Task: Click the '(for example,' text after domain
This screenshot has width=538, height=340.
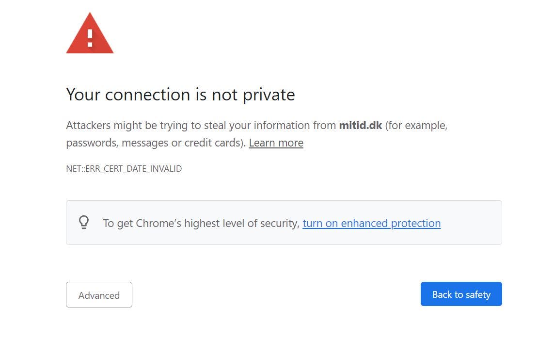Action: pyautogui.click(x=416, y=125)
